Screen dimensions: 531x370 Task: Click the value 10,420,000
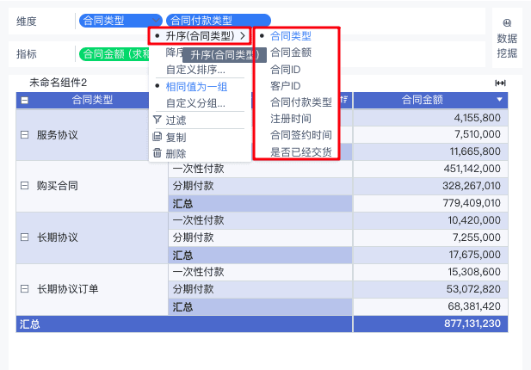473,220
